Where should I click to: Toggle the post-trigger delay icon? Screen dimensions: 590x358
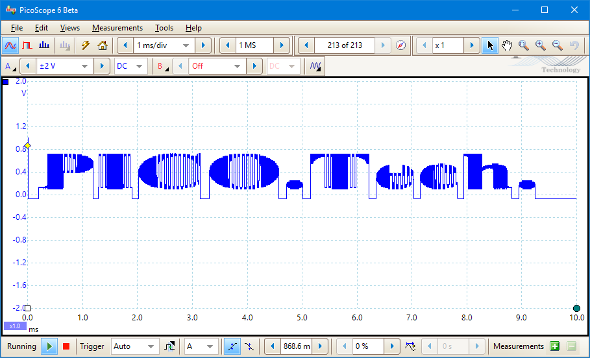tap(410, 346)
